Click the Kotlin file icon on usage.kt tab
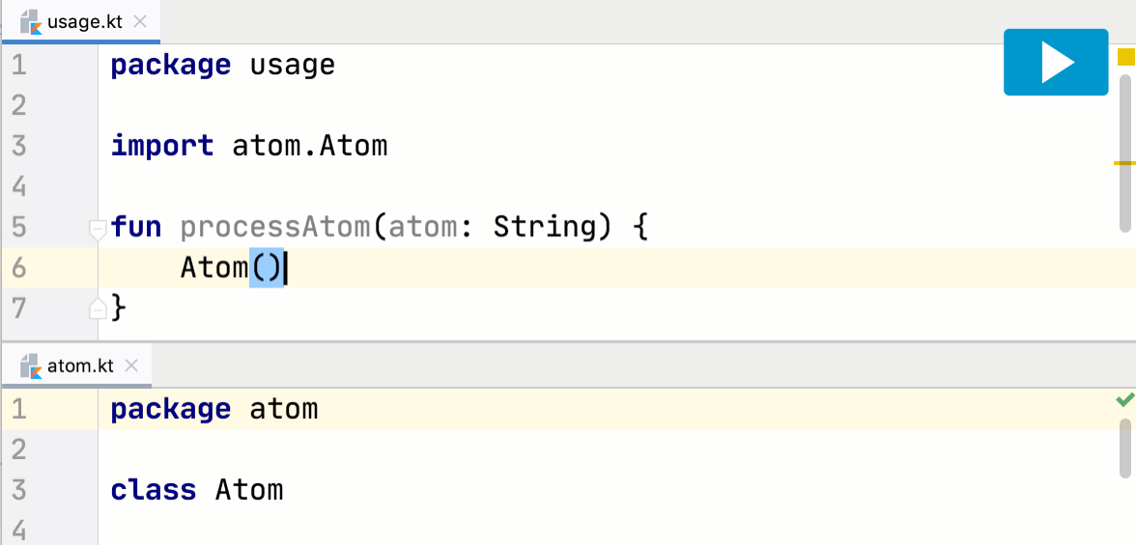 click(x=31, y=22)
